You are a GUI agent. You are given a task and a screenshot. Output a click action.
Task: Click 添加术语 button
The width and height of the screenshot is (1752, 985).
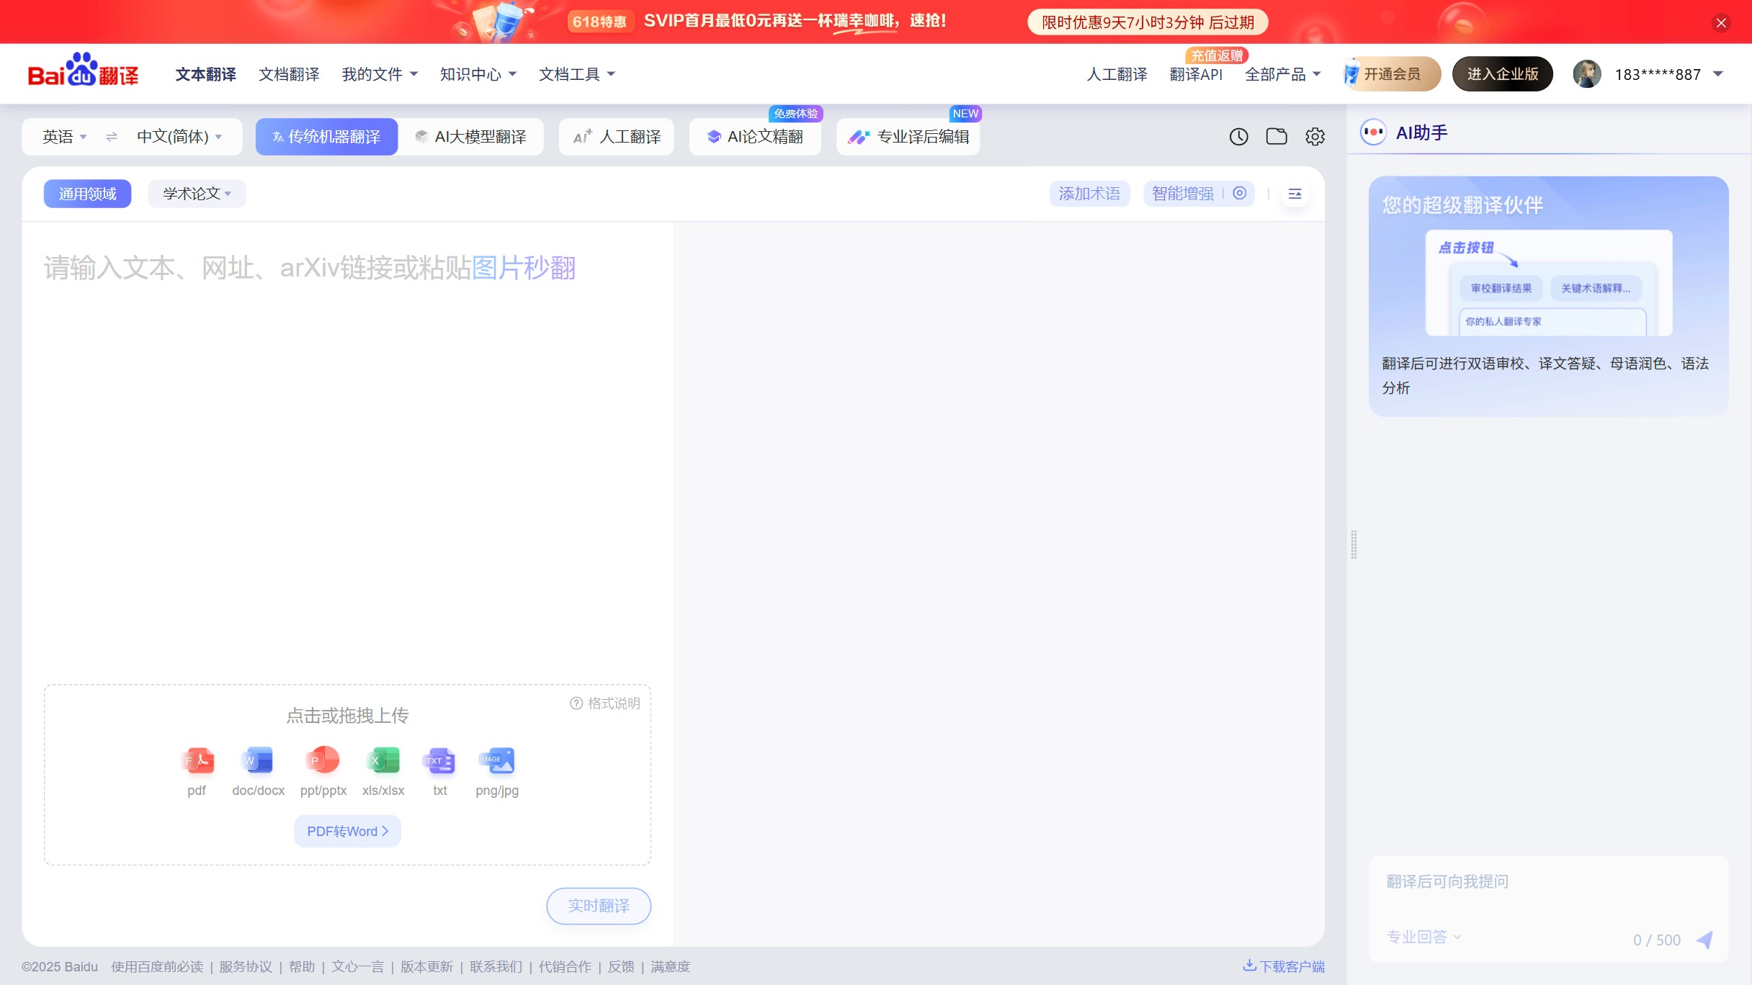click(x=1089, y=194)
